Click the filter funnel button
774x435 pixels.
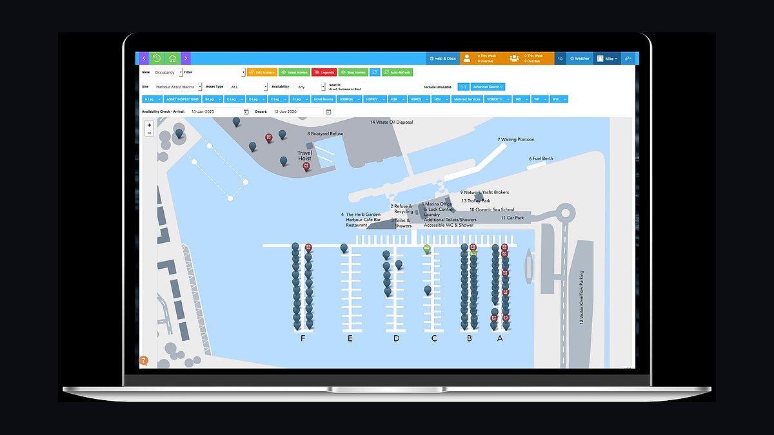click(x=463, y=86)
